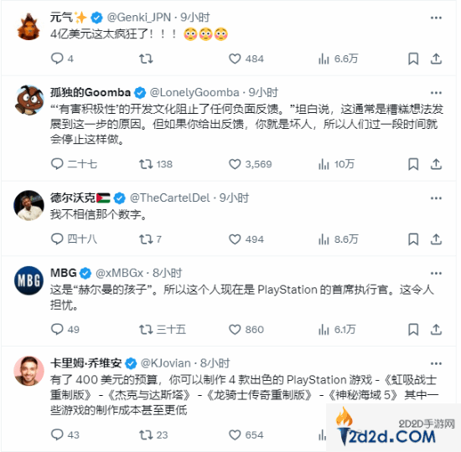This screenshot has height=452, width=461.
Task: Open the @TheCartelDel profile link
Action: [x=170, y=198]
